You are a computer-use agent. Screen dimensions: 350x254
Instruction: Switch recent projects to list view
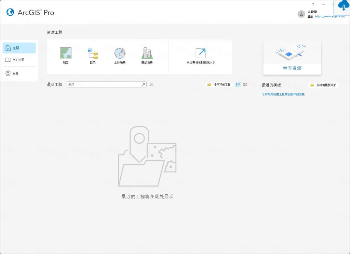click(238, 84)
